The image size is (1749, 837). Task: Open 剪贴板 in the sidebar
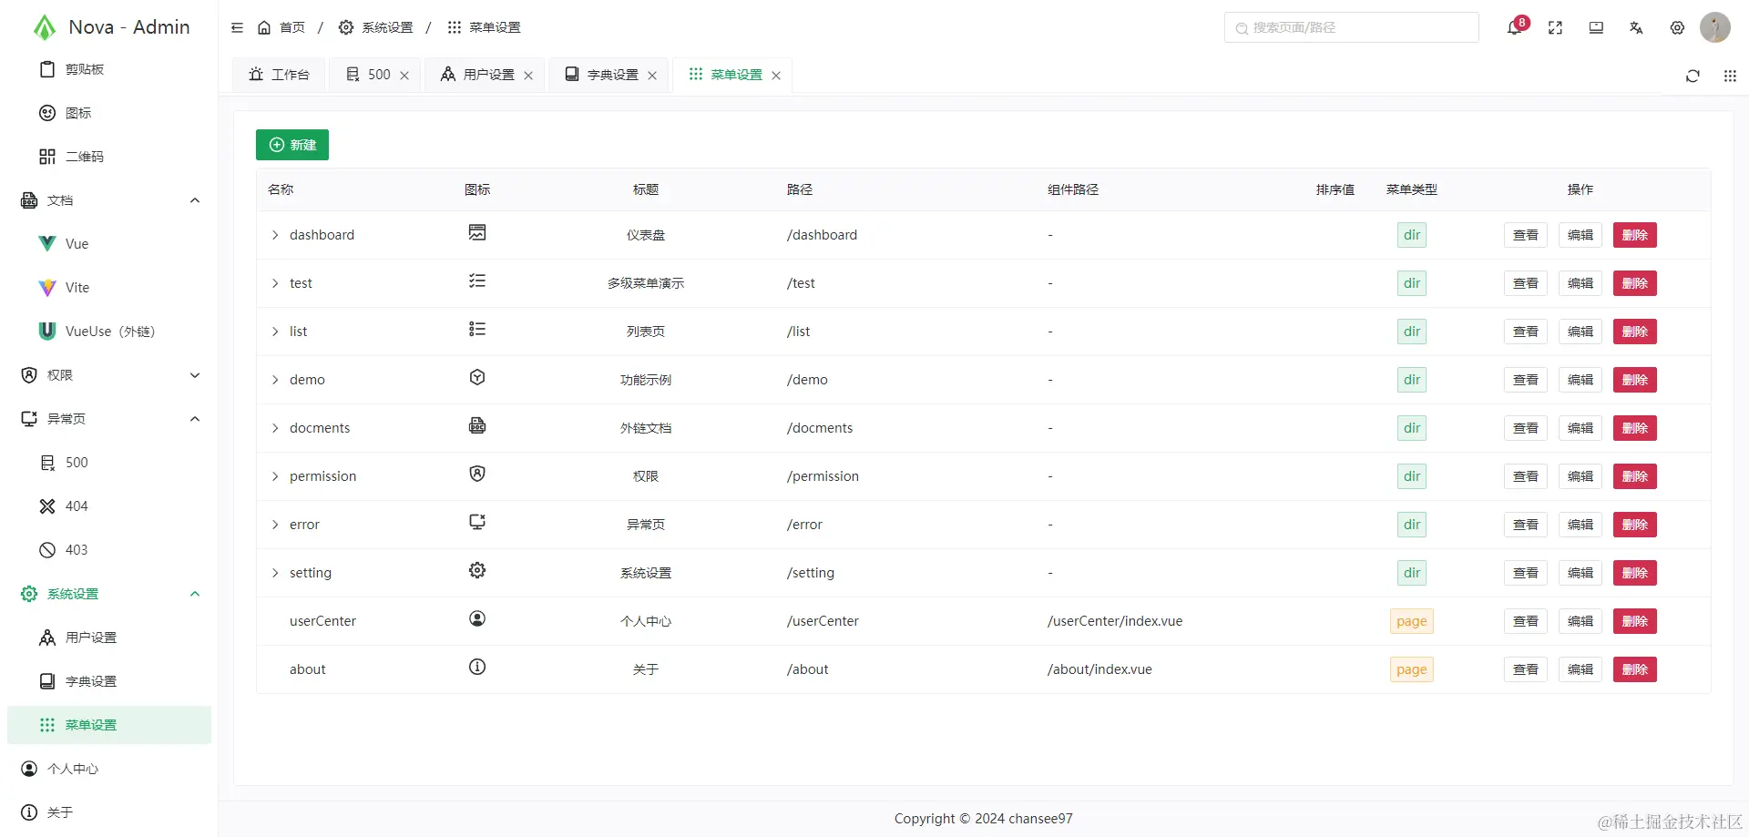pos(109,69)
